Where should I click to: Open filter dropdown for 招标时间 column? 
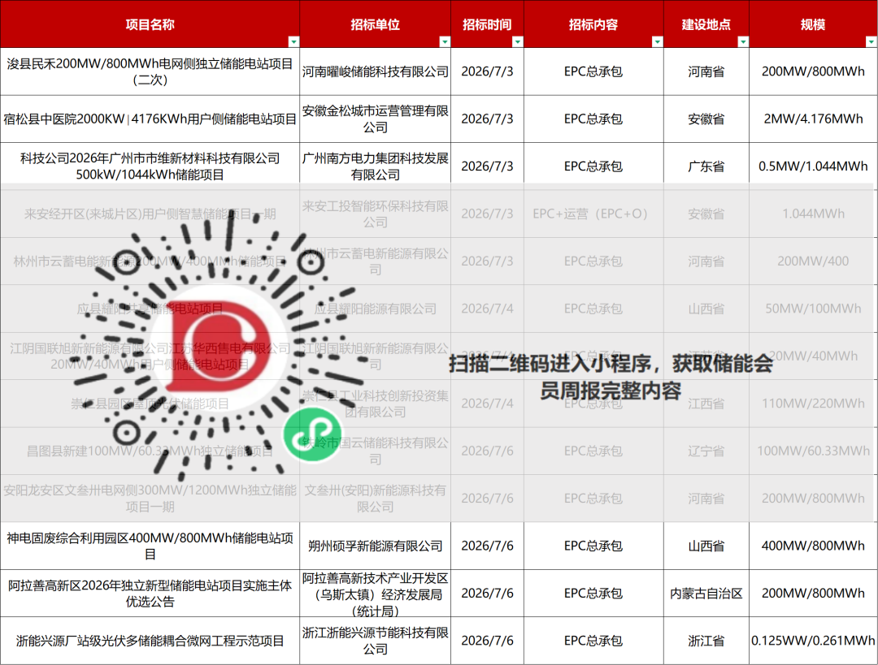[517, 42]
